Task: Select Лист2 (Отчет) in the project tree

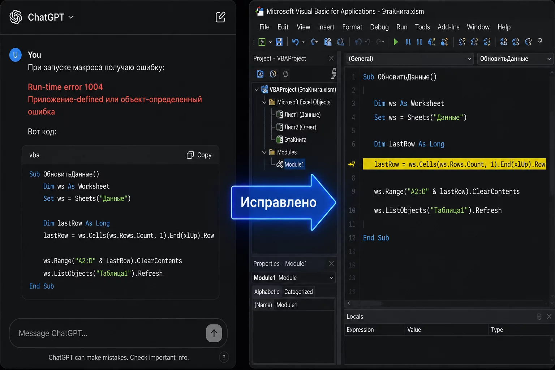Action: [300, 127]
